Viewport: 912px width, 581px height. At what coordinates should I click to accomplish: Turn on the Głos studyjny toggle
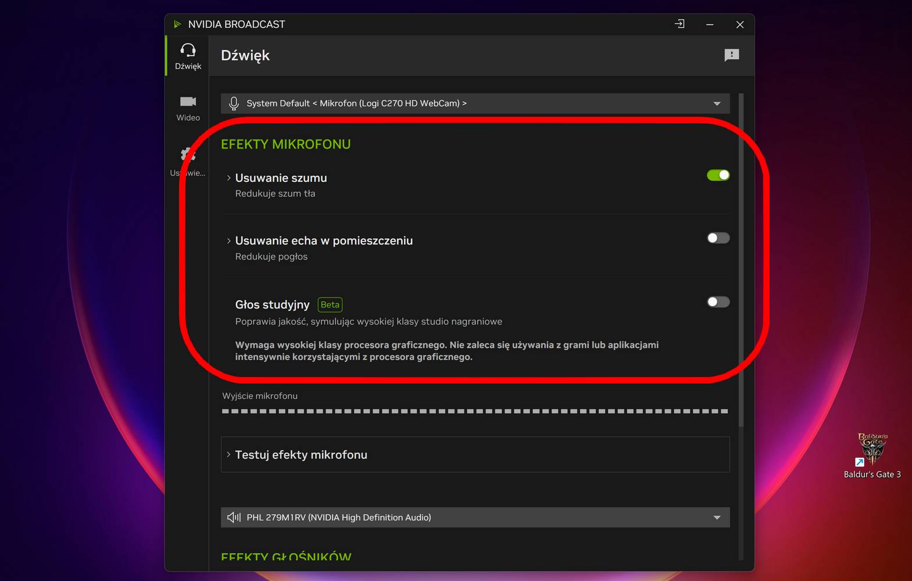[x=718, y=302]
